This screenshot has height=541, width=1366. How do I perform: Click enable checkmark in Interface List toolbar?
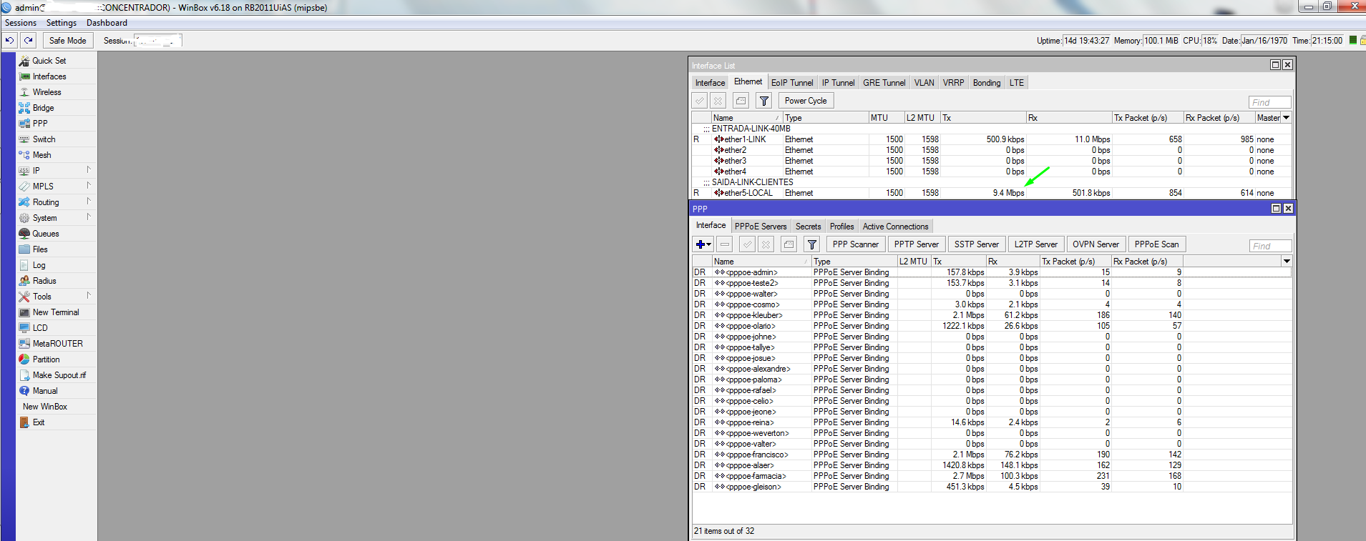[699, 101]
